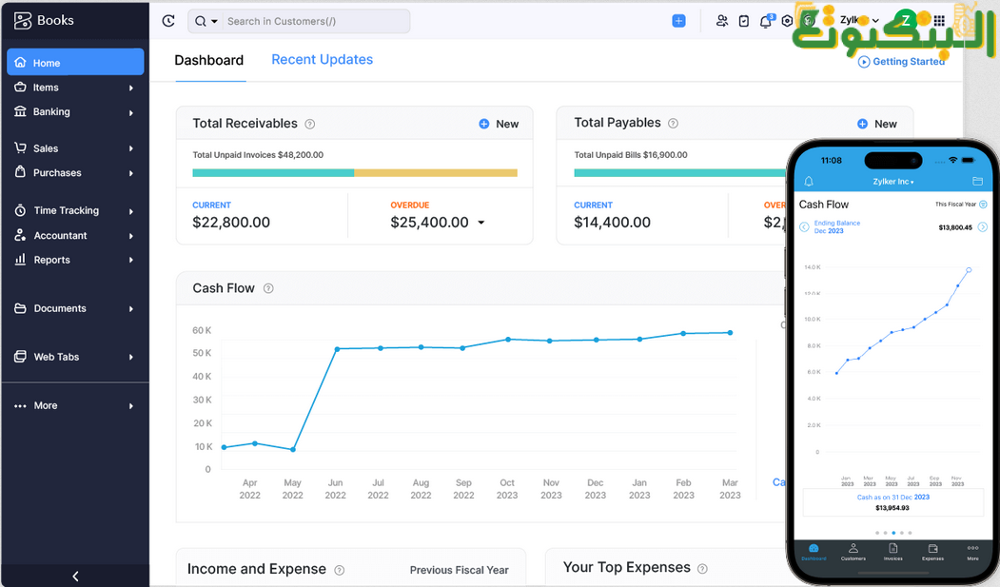Click Total Unpaid Invoices $48,200.00 text
This screenshot has width=1000, height=587.
click(x=258, y=155)
